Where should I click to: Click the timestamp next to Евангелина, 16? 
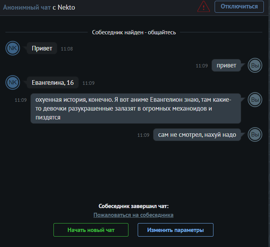[88, 83]
